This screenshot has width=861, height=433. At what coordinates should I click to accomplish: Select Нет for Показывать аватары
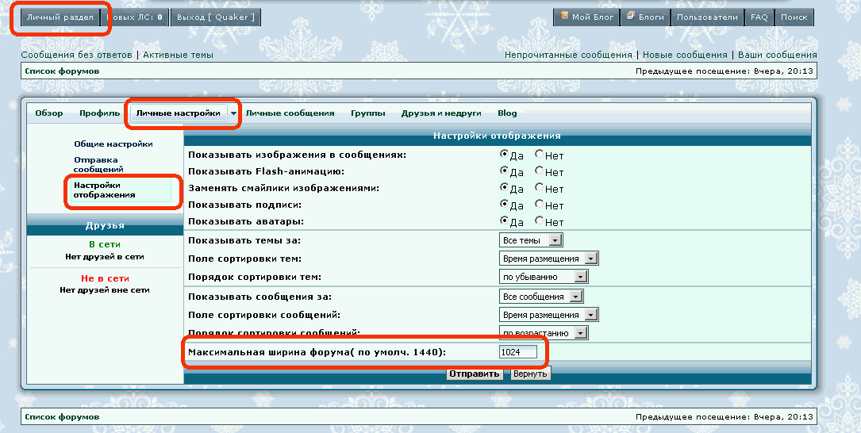click(540, 221)
